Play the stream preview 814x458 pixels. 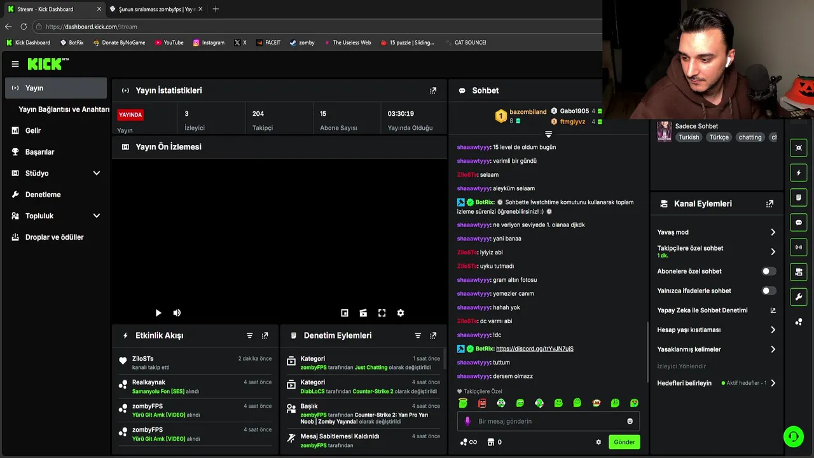coord(158,313)
